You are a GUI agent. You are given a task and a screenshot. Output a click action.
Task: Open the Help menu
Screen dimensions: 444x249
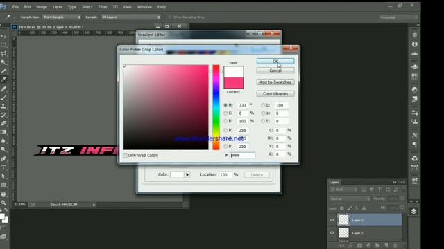point(162,7)
